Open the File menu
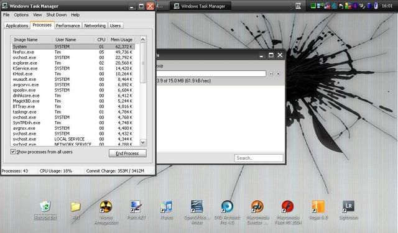This screenshot has height=233, width=398. (6, 15)
